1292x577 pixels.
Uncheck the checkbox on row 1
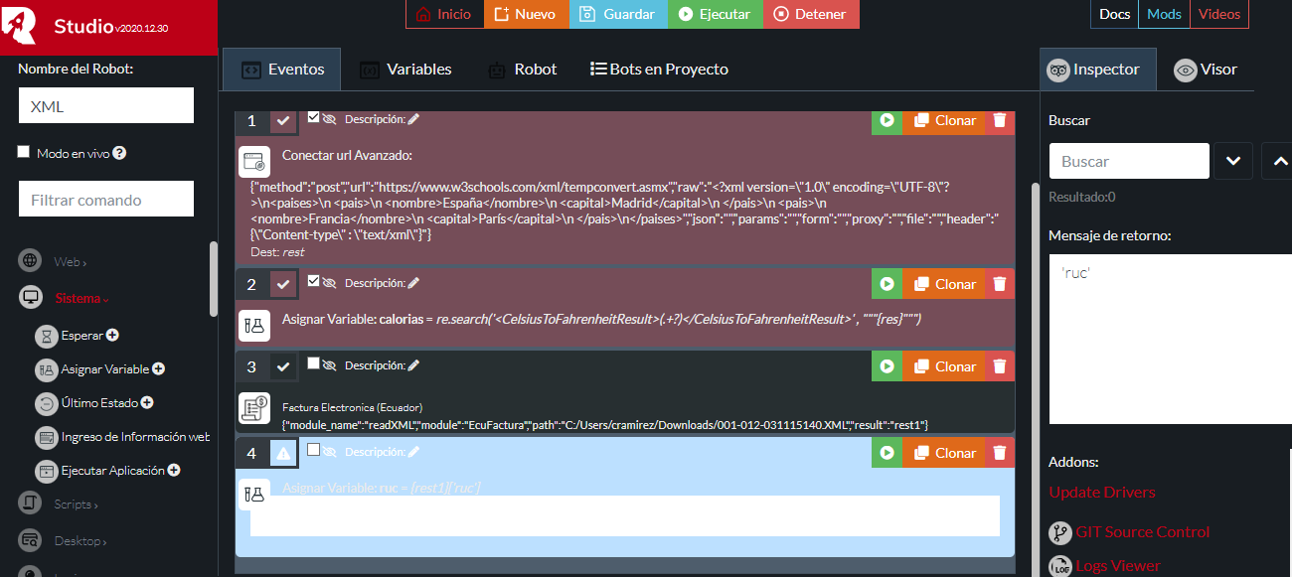pos(314,117)
